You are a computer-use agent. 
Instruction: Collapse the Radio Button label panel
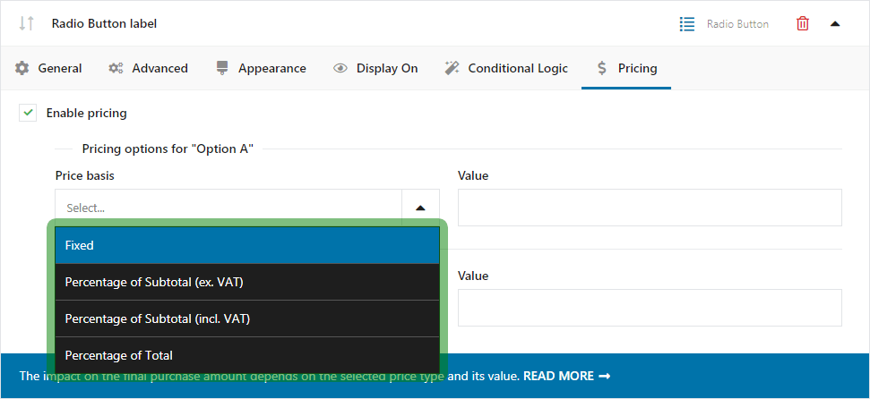(835, 24)
